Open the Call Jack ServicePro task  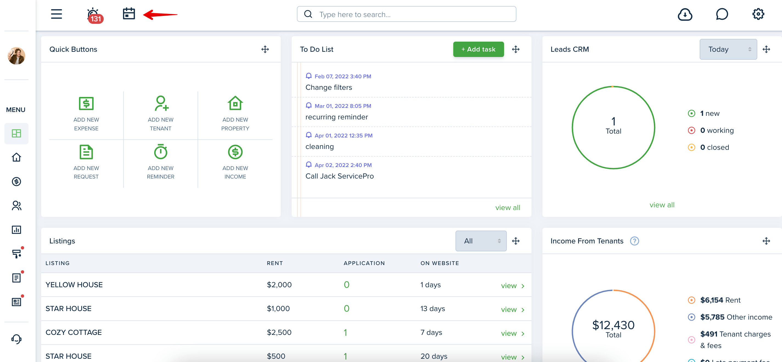click(339, 176)
